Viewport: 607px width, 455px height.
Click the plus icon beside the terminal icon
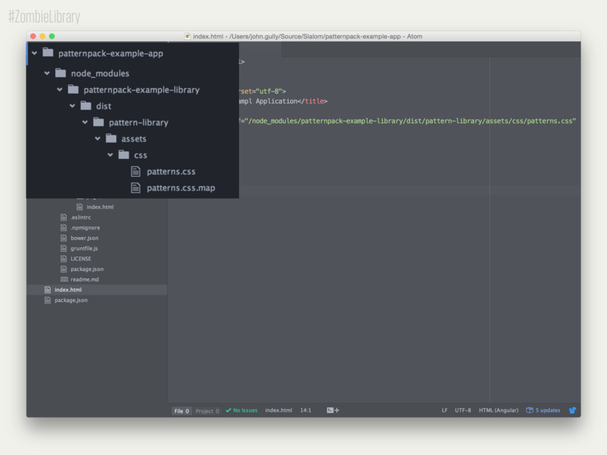[337, 410]
